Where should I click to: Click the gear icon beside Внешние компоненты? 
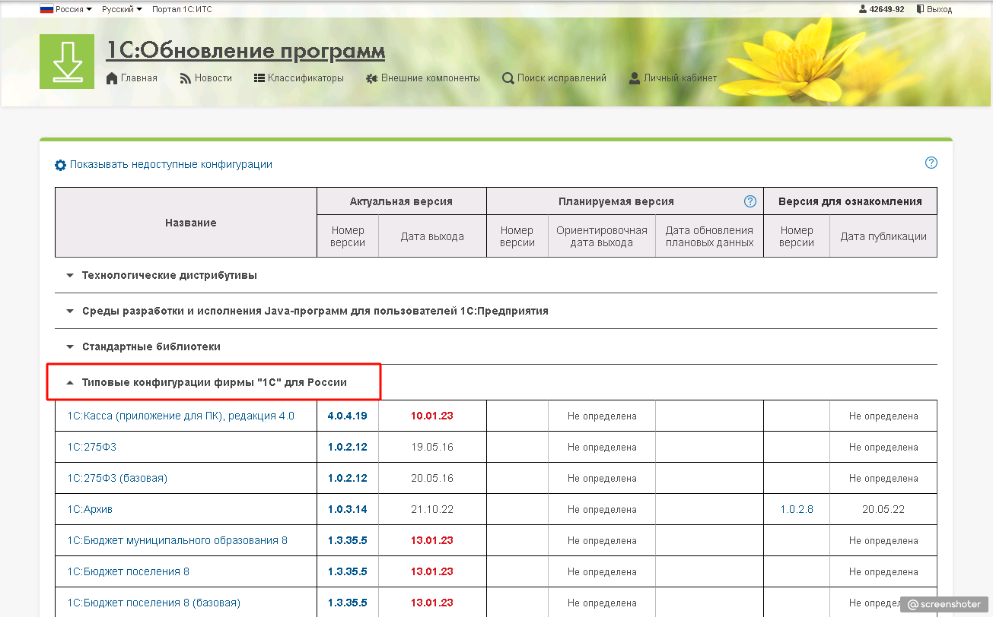tap(372, 78)
